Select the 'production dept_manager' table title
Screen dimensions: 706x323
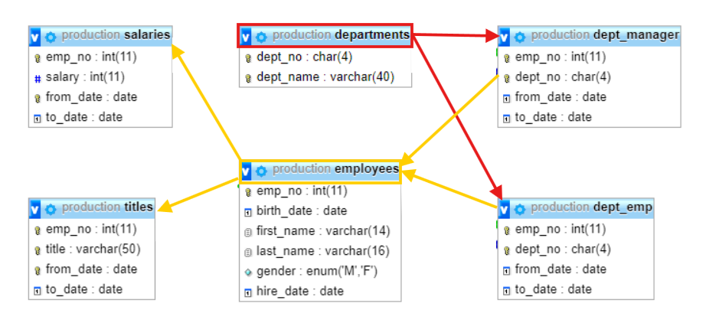tap(605, 35)
